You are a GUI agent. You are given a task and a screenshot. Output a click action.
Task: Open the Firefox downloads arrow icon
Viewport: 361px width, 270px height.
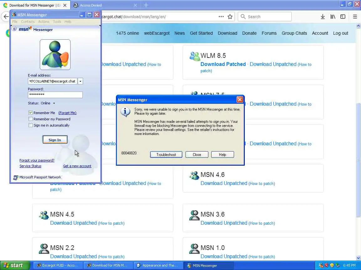click(x=322, y=17)
